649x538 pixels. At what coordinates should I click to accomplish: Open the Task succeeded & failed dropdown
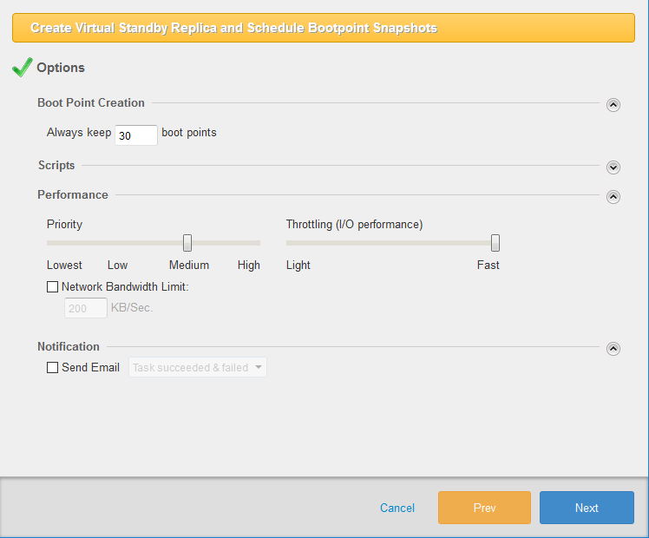[x=198, y=368]
